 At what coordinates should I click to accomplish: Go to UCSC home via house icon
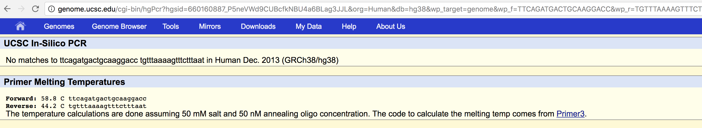pos(20,26)
